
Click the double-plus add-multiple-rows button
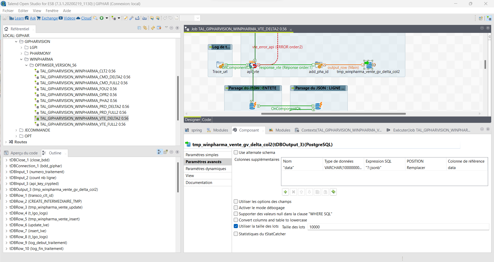coord(334,192)
